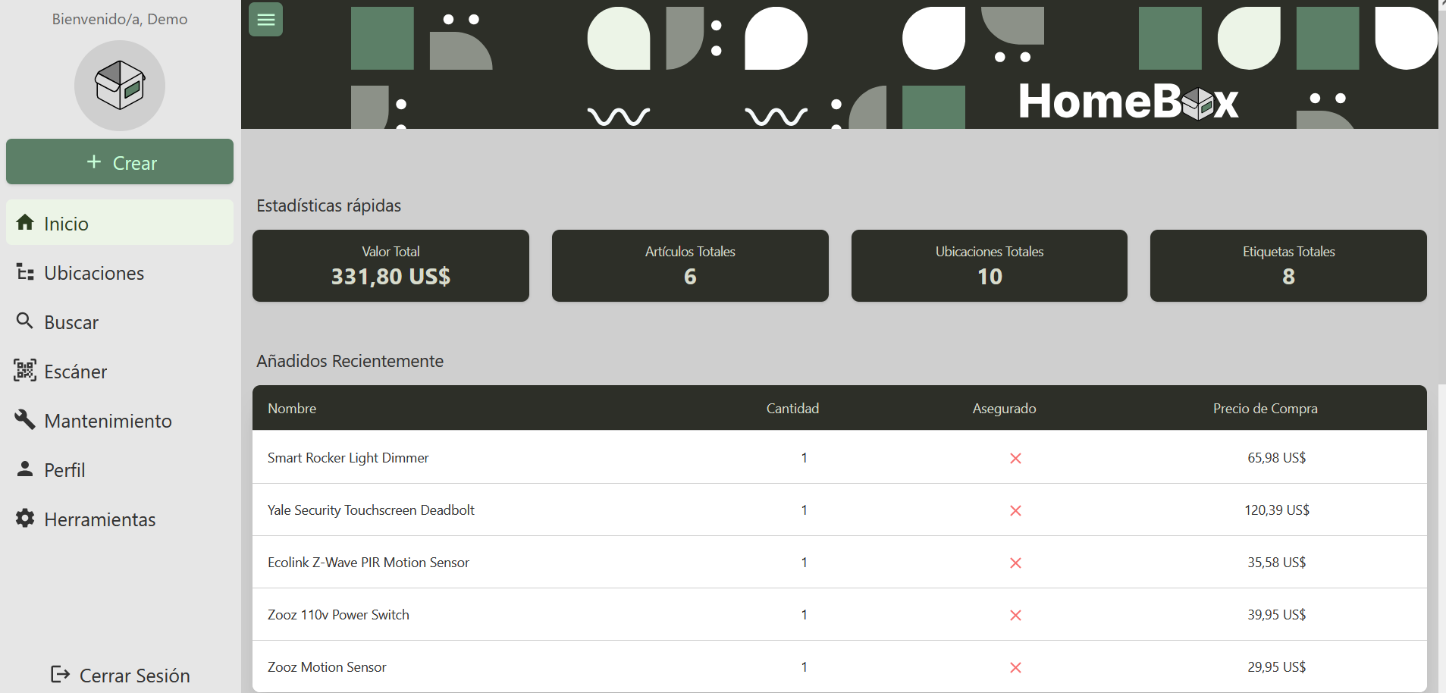This screenshot has width=1446, height=693.
Task: Click the HomeBox box avatar logo
Action: (x=120, y=85)
